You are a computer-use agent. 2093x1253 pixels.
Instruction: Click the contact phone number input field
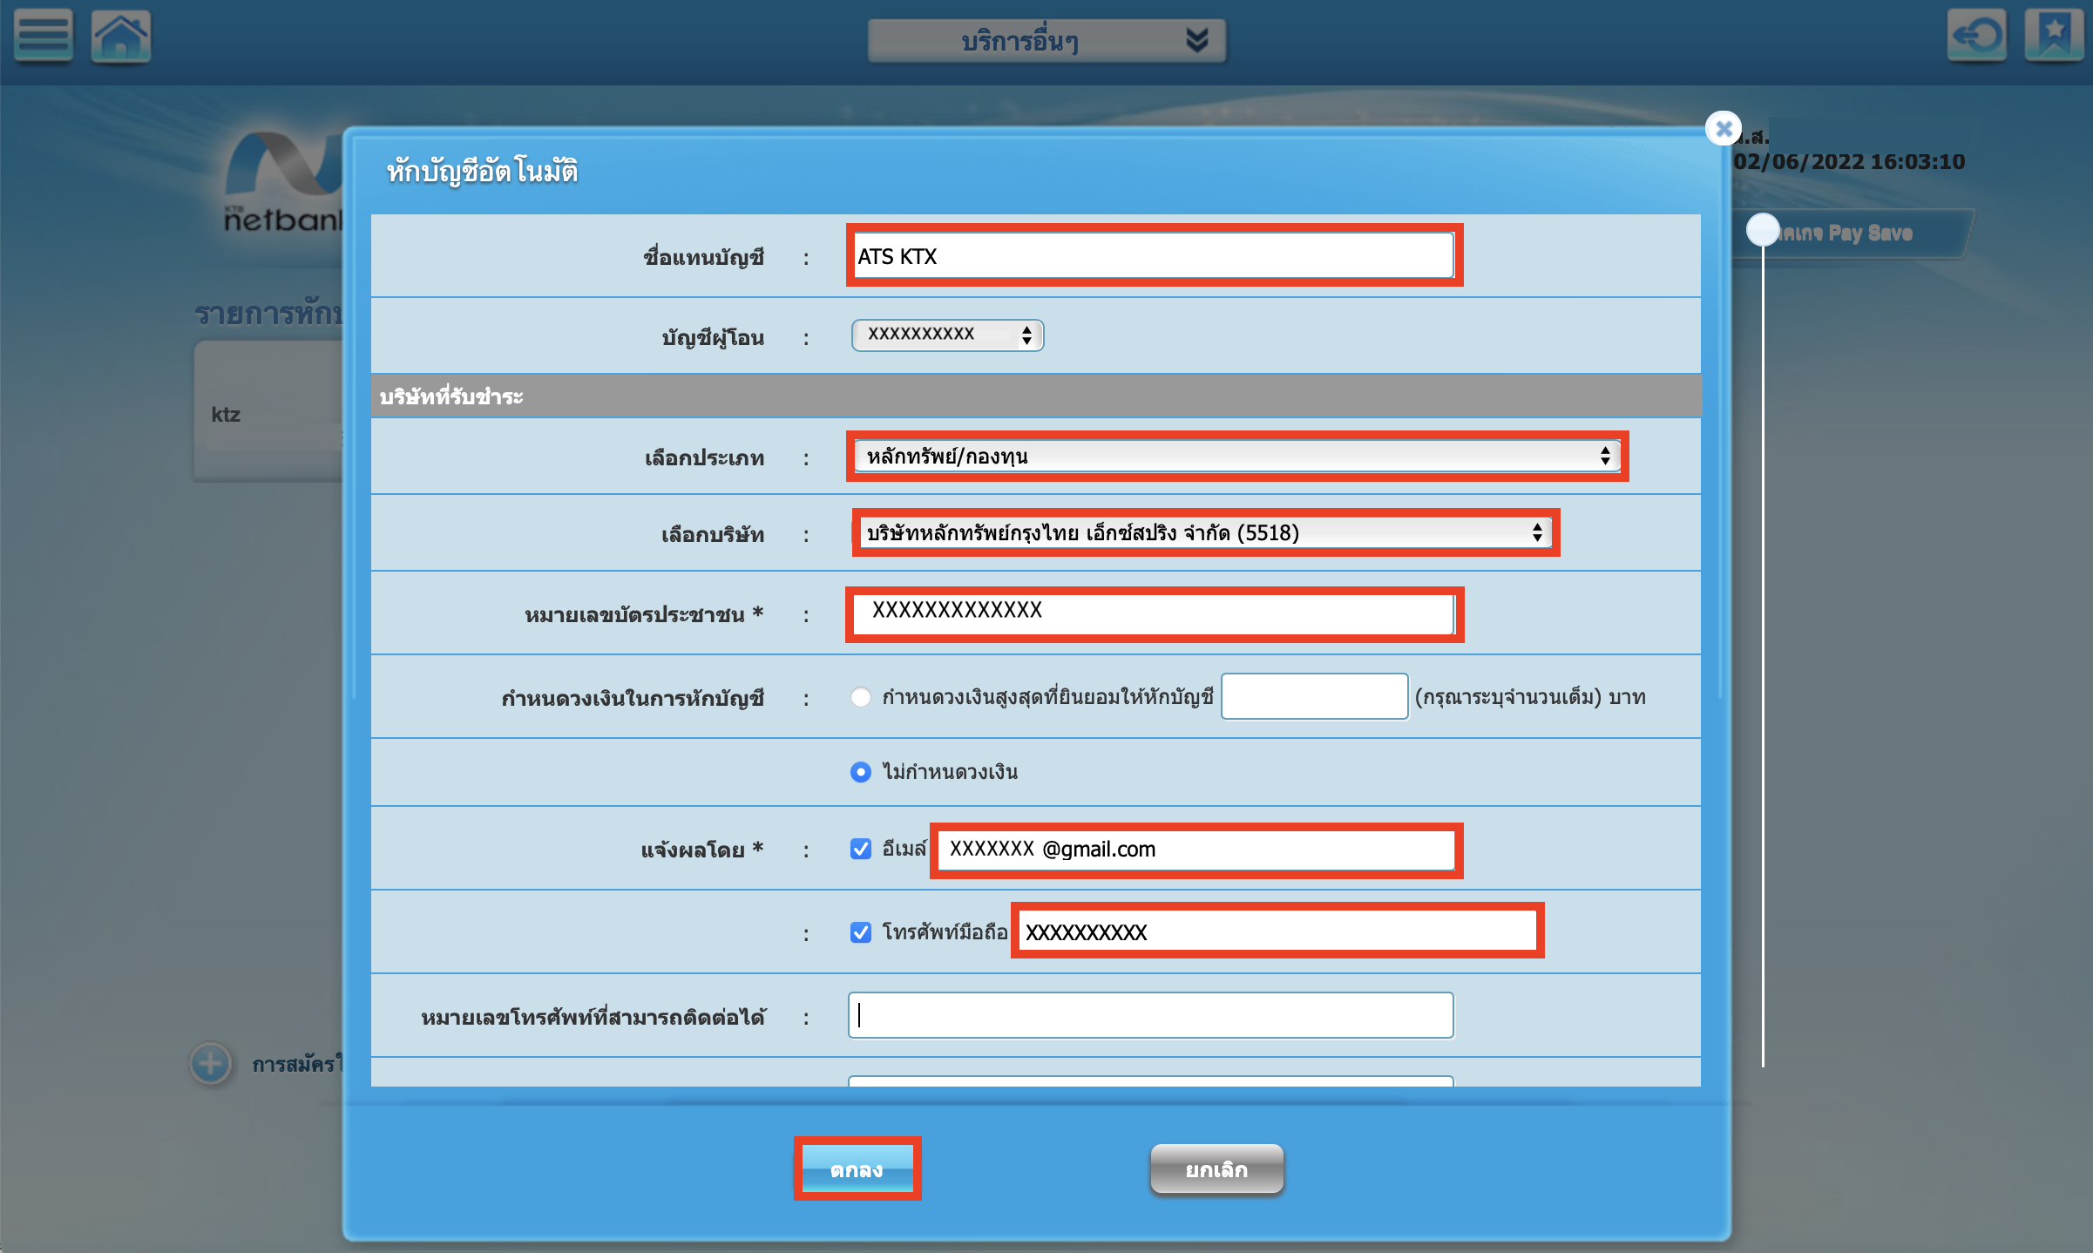click(x=1150, y=1015)
